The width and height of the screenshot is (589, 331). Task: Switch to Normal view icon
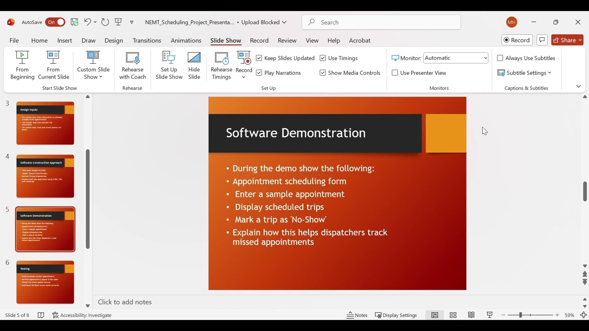(434, 315)
